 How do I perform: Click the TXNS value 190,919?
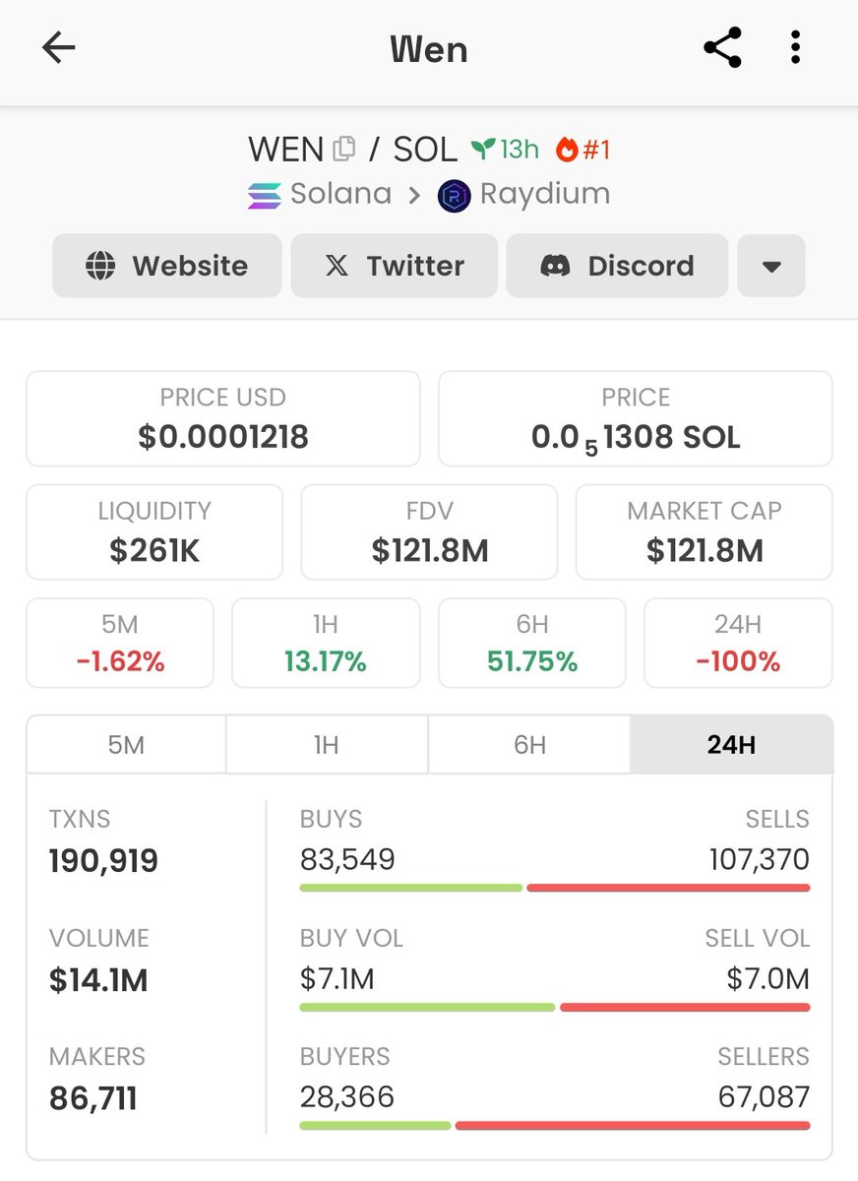(103, 861)
